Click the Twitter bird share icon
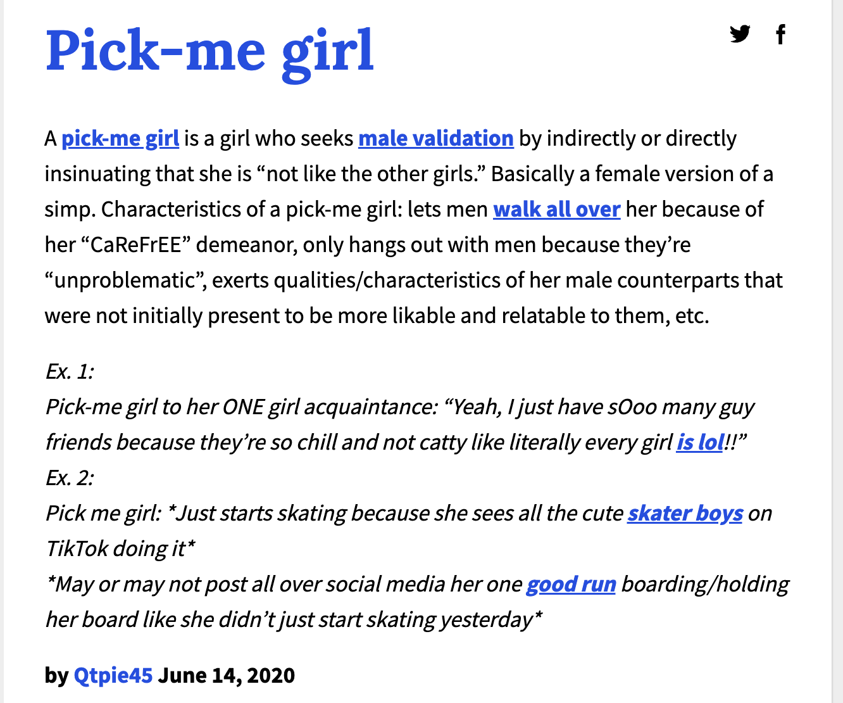843x703 pixels. [740, 35]
